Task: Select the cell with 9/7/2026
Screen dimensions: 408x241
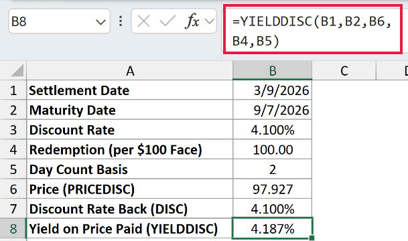Action: coord(273,110)
